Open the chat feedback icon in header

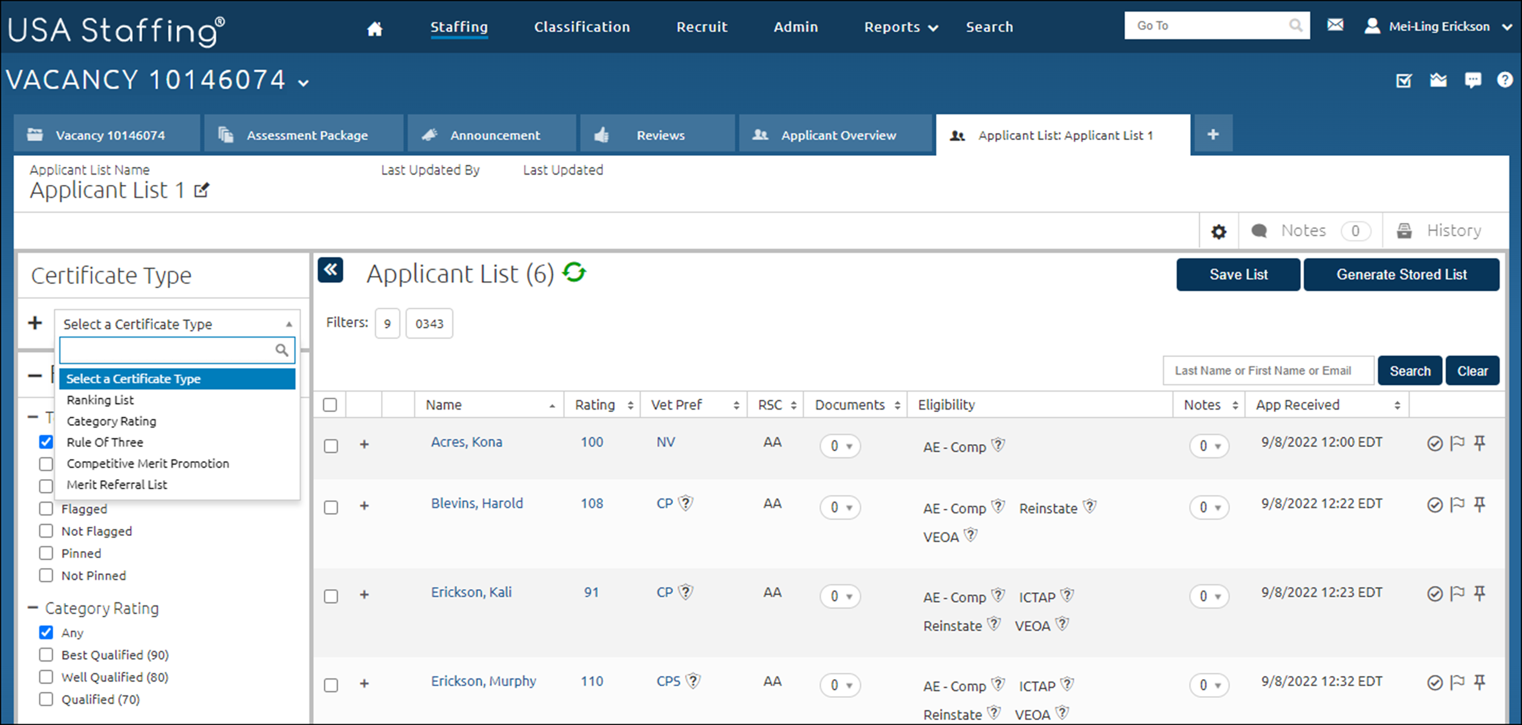coord(1472,80)
